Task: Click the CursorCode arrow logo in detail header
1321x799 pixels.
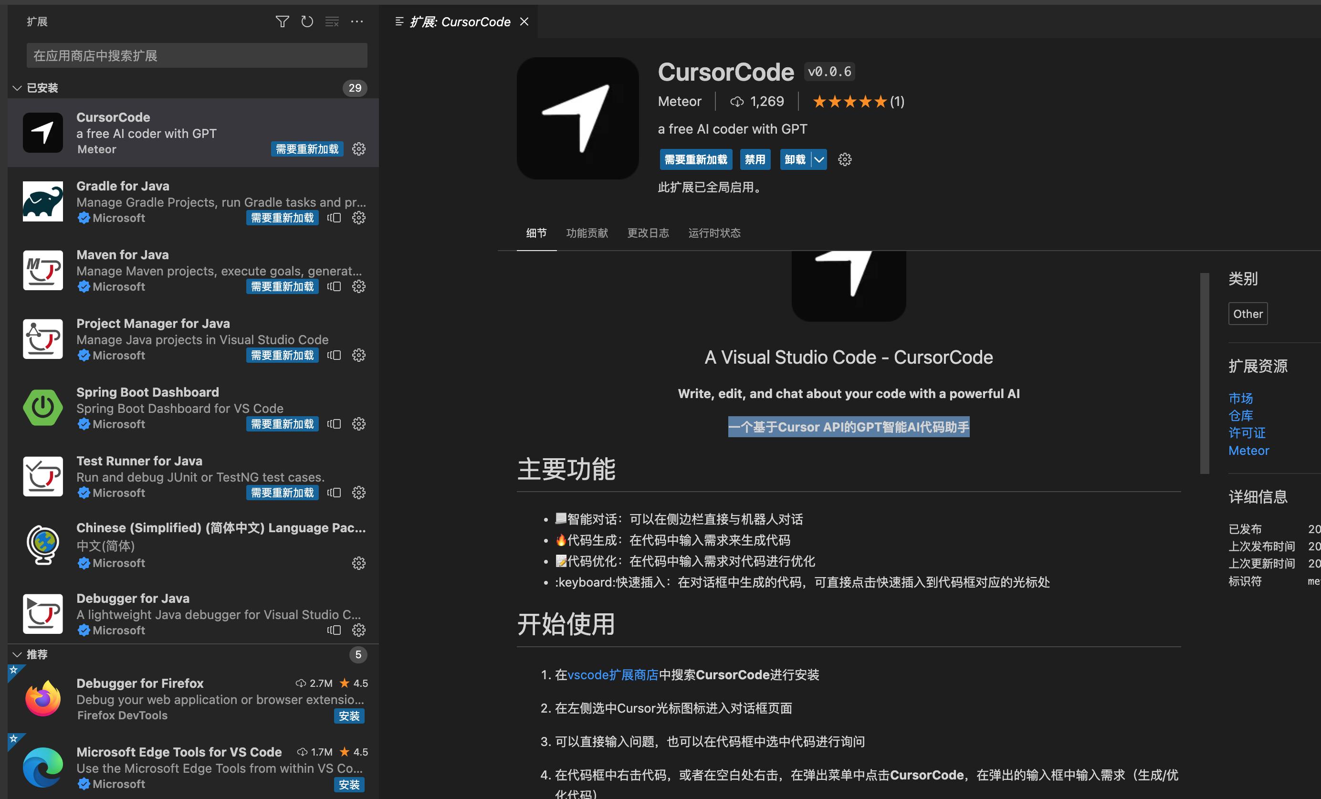Action: 577,118
